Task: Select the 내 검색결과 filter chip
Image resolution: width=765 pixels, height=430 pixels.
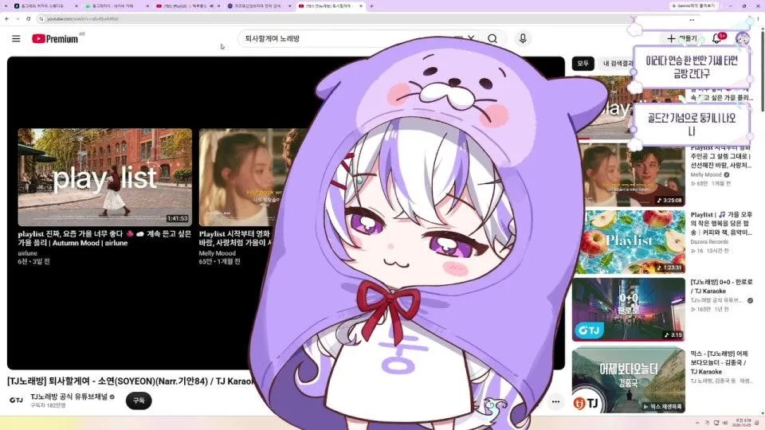Action: [x=618, y=64]
